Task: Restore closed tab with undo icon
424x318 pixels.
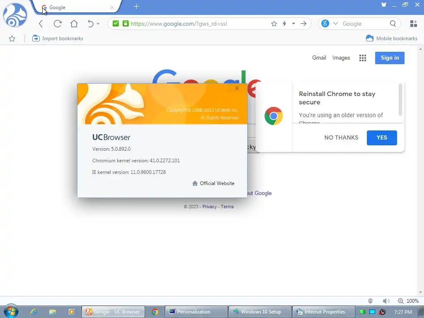Action: click(x=91, y=24)
